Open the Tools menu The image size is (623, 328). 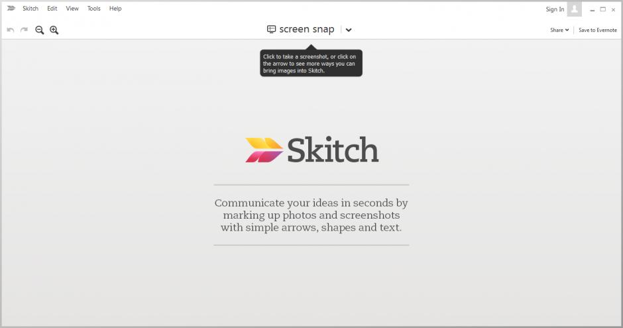click(94, 9)
